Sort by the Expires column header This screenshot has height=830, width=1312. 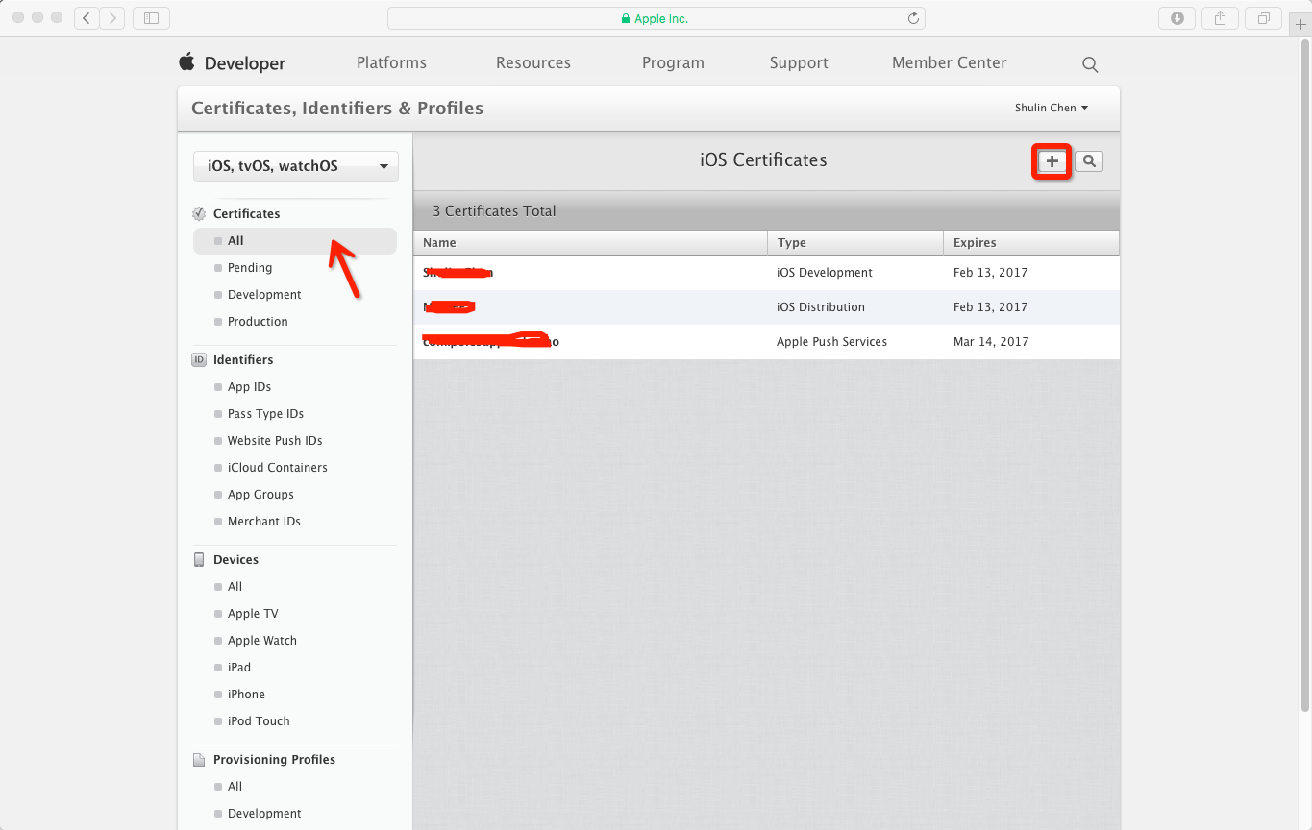[x=1031, y=243]
